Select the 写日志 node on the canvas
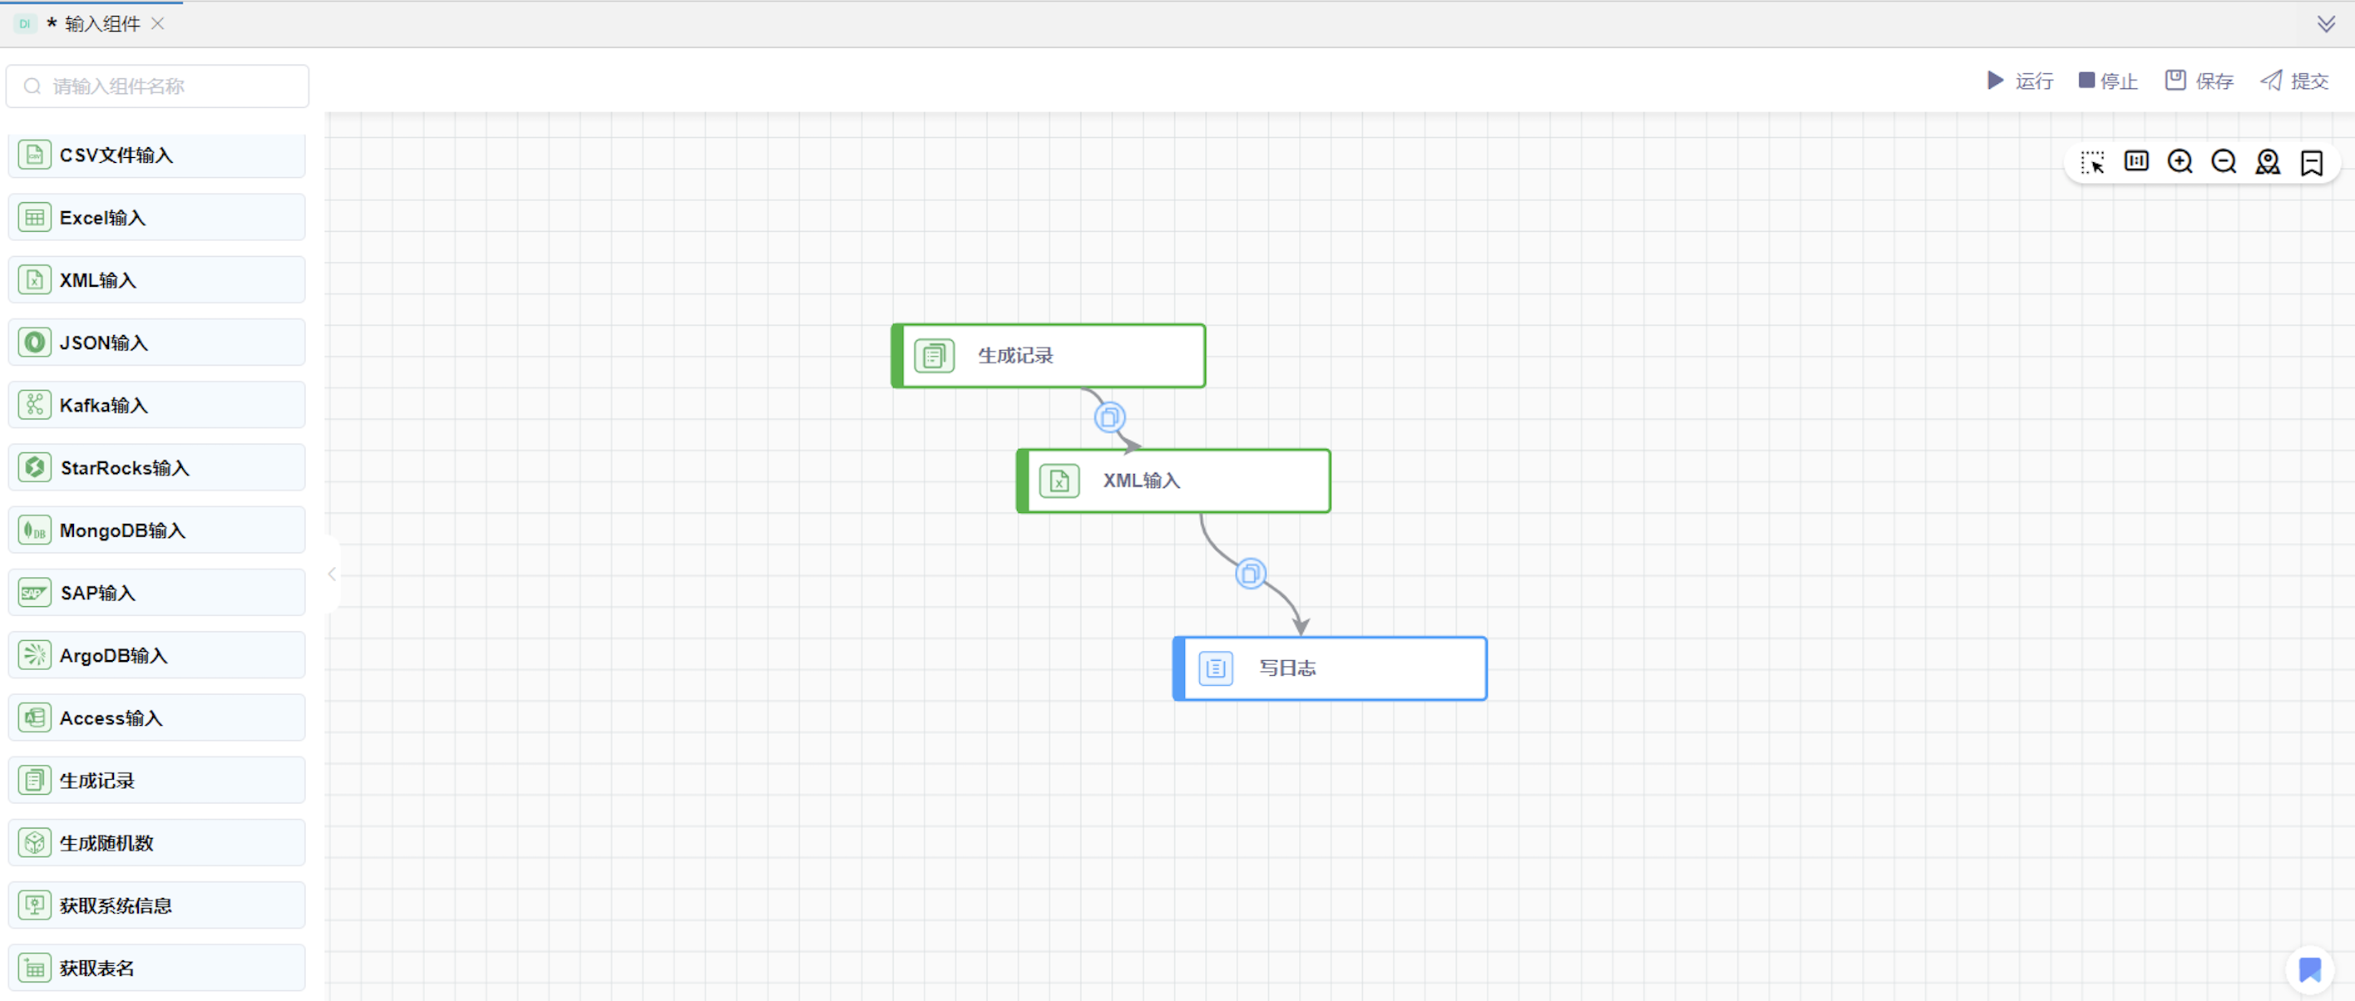 tap(1329, 668)
